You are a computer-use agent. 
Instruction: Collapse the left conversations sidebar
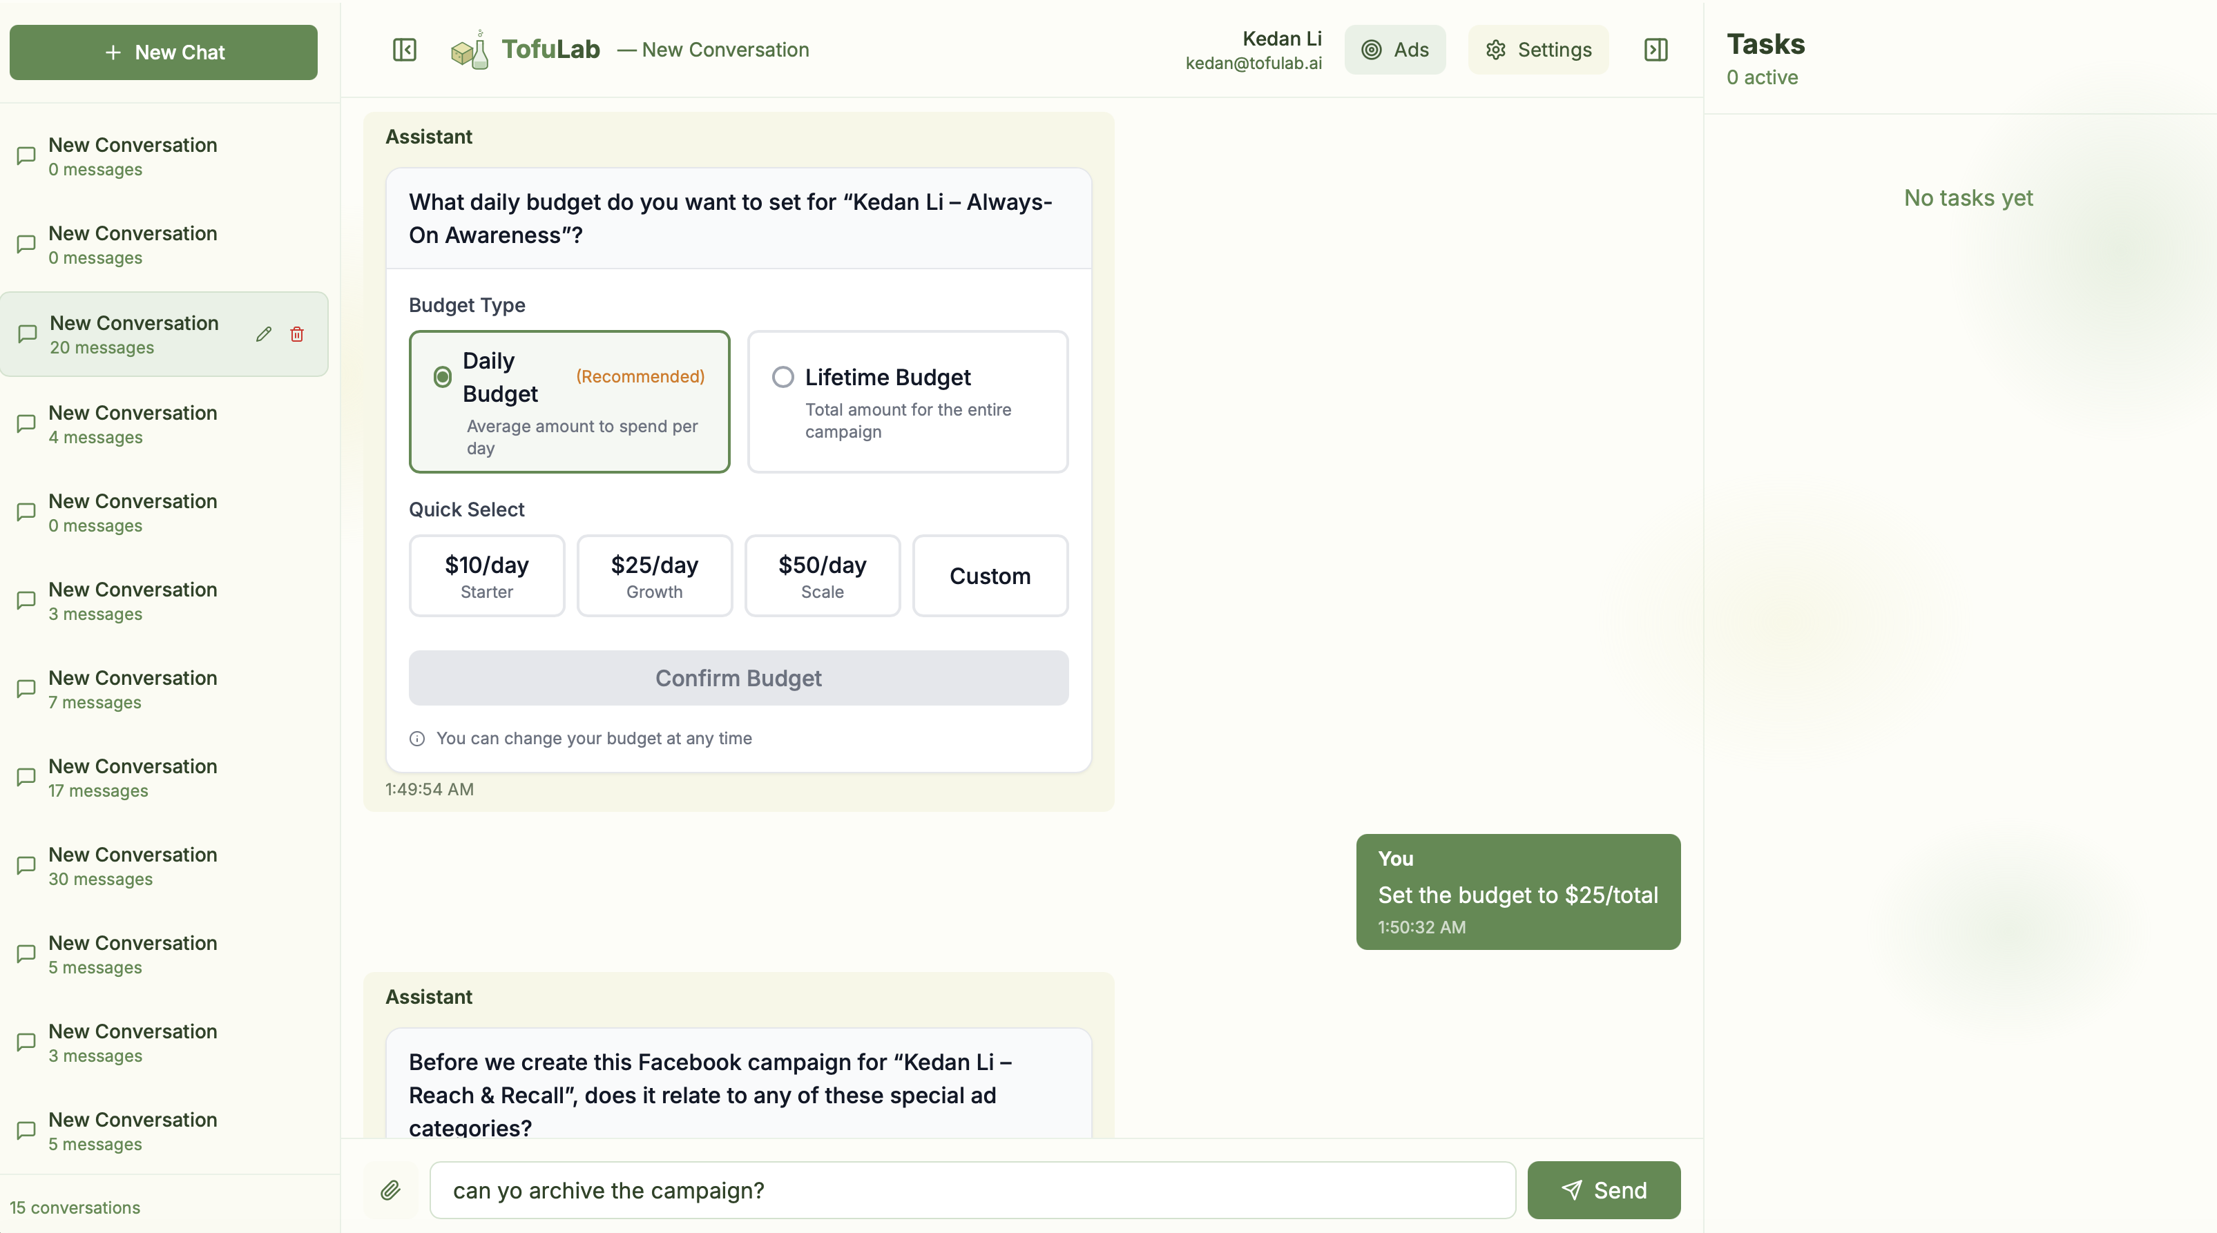coord(403,50)
